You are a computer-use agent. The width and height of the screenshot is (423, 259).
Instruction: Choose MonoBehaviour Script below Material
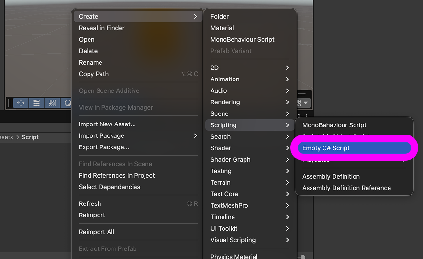pyautogui.click(x=250, y=39)
